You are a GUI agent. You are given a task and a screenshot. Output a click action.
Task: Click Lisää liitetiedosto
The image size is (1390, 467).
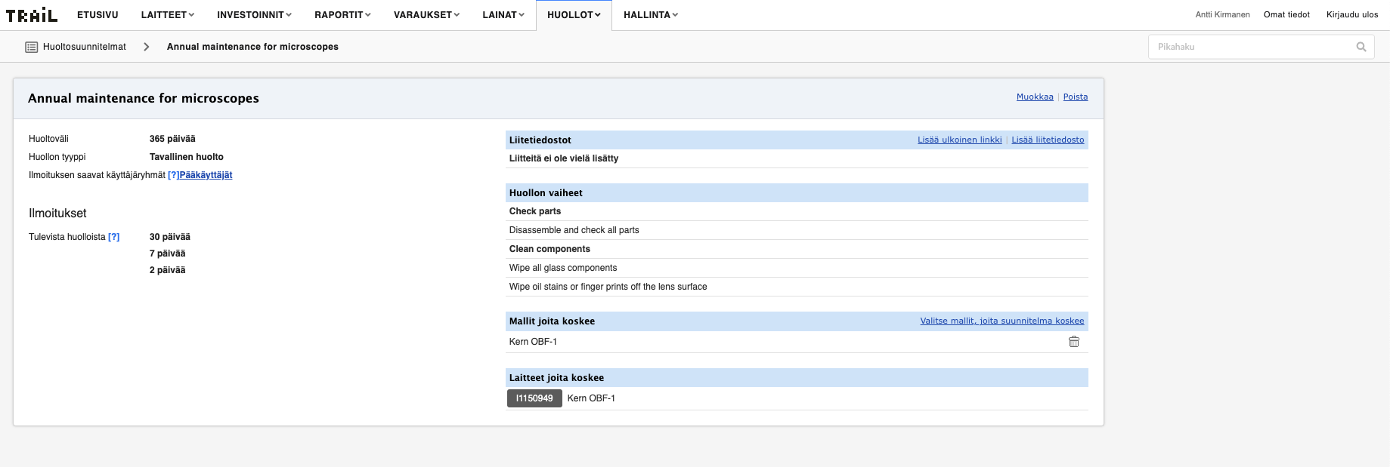pos(1048,140)
